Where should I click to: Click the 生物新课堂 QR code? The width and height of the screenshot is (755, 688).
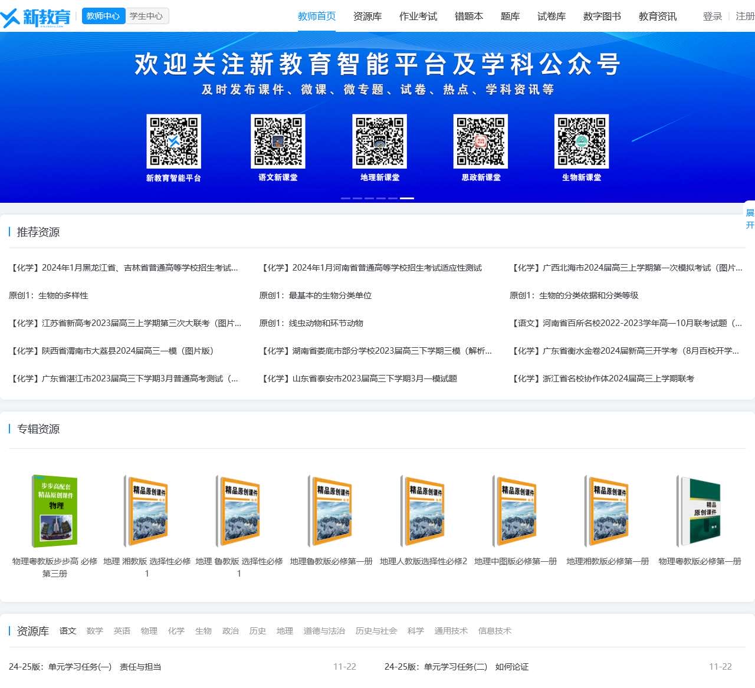(582, 141)
